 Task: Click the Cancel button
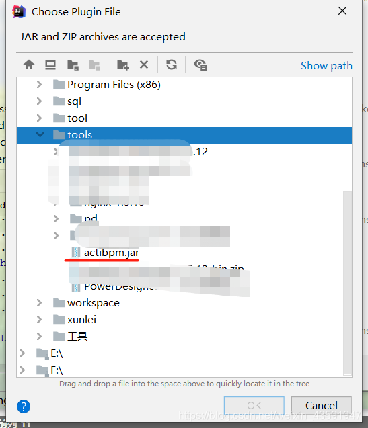[322, 405]
